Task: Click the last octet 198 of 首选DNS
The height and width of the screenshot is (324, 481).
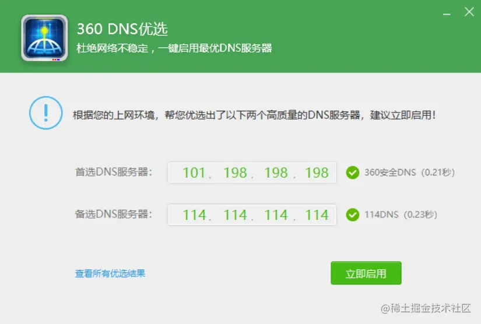Action: pos(317,172)
